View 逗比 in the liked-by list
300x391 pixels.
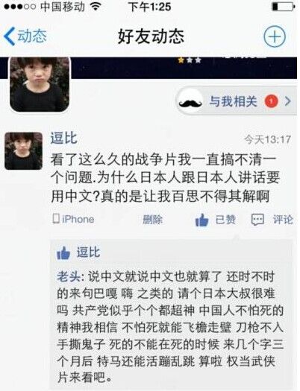88,252
